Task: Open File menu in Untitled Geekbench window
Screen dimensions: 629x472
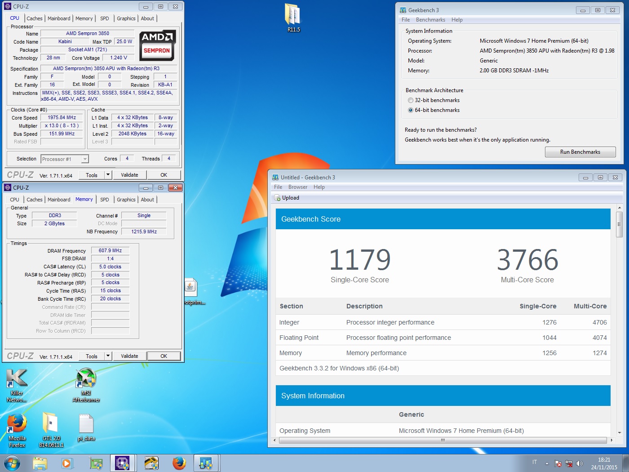Action: pyautogui.click(x=278, y=187)
